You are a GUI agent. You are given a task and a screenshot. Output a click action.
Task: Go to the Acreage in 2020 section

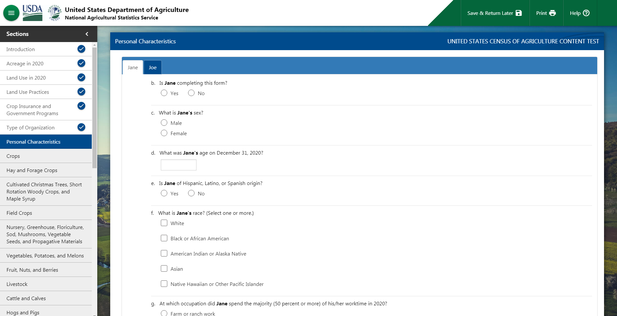(46, 63)
